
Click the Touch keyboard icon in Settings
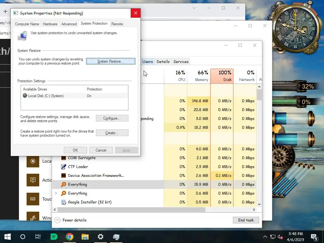tap(33, 199)
